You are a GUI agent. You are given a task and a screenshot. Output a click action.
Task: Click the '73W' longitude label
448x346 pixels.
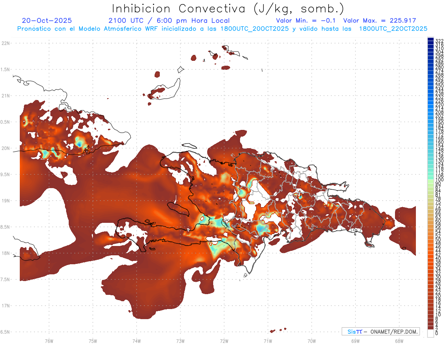pos(180,341)
